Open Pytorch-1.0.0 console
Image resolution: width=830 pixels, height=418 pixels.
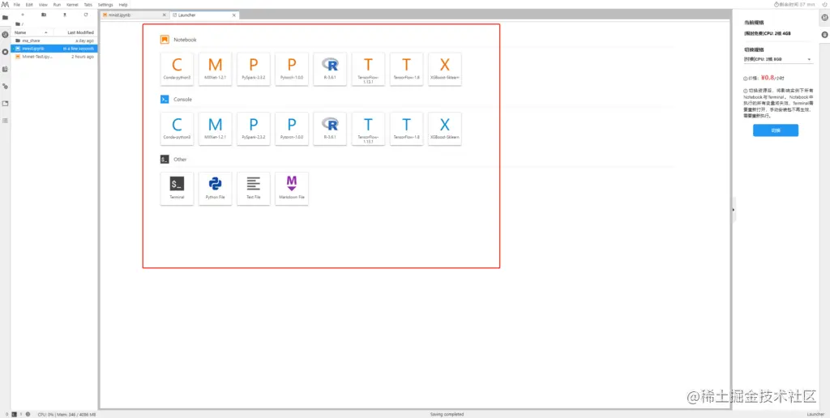292,129
